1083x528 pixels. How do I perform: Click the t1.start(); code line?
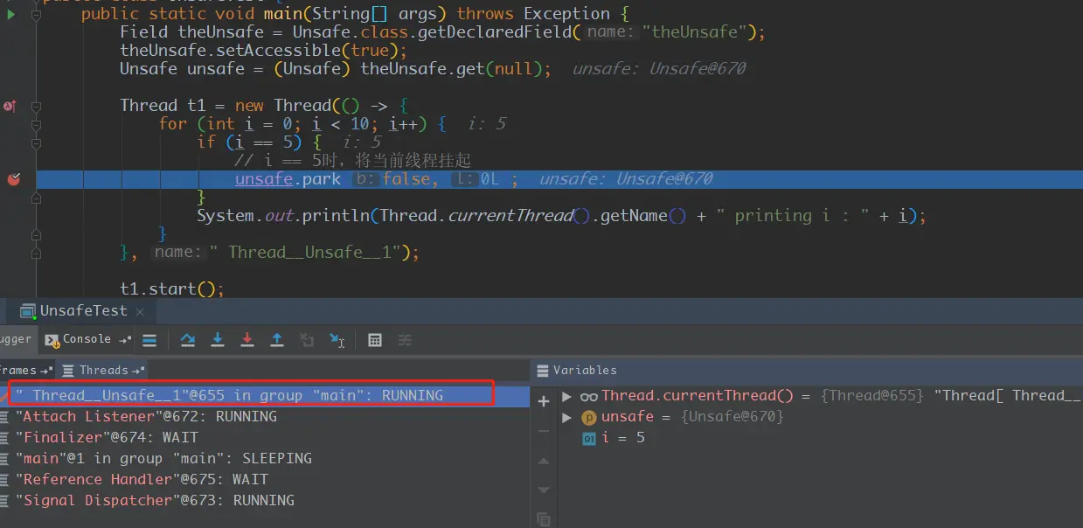click(x=172, y=288)
